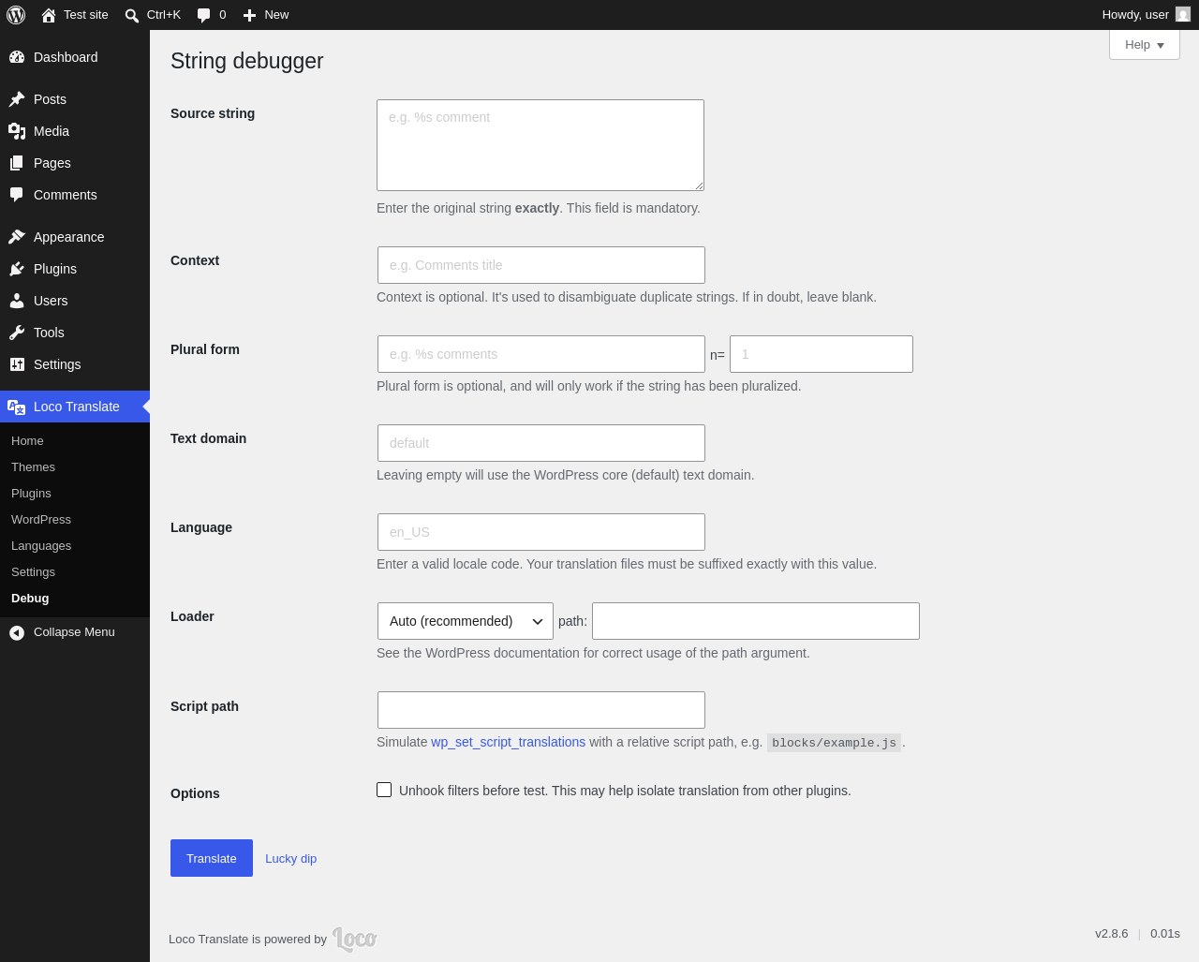Click the Dashboard gauge icon

click(17, 57)
